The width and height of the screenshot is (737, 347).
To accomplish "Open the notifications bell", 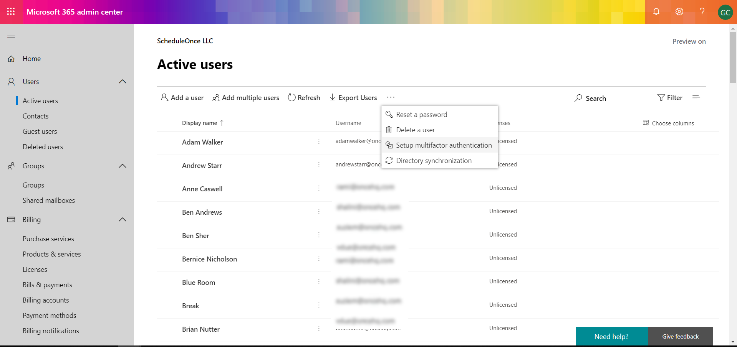I will 656,12.
